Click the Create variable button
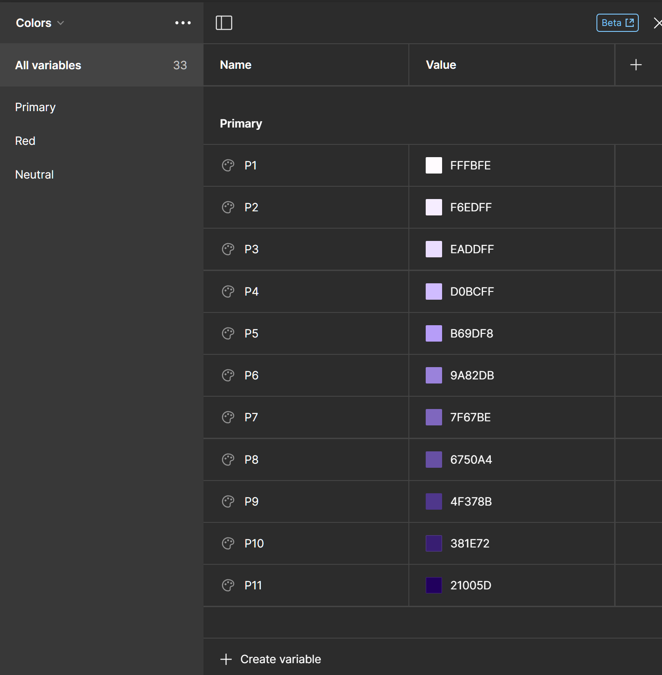 pos(271,659)
